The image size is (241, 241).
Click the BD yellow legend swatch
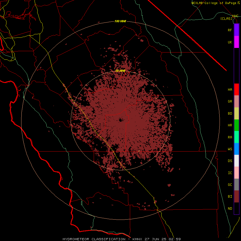pos(236,114)
